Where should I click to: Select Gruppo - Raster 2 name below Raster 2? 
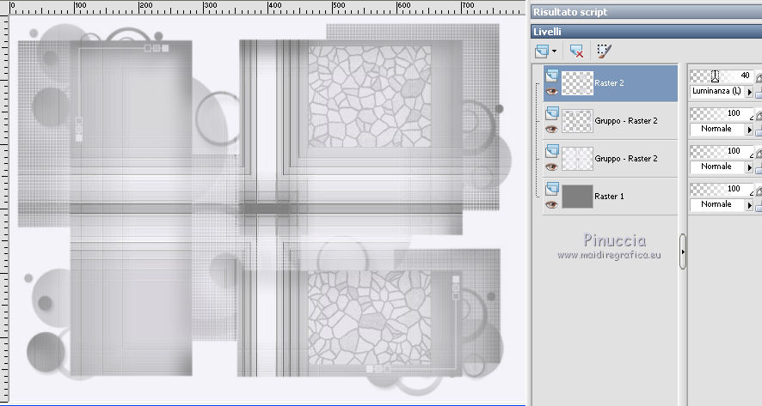(626, 121)
